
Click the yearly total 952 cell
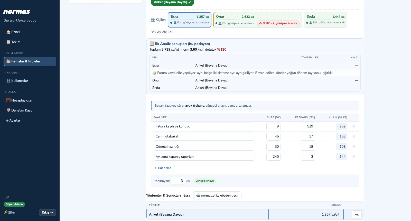(x=342, y=126)
